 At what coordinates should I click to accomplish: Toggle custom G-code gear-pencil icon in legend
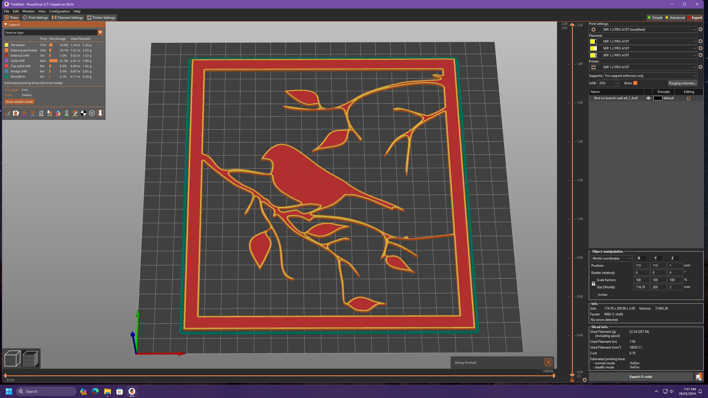click(75, 113)
